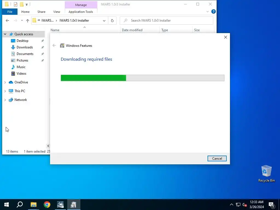This screenshot has height=210, width=280.
Task: Open taskbar Search
Action: 20,205
